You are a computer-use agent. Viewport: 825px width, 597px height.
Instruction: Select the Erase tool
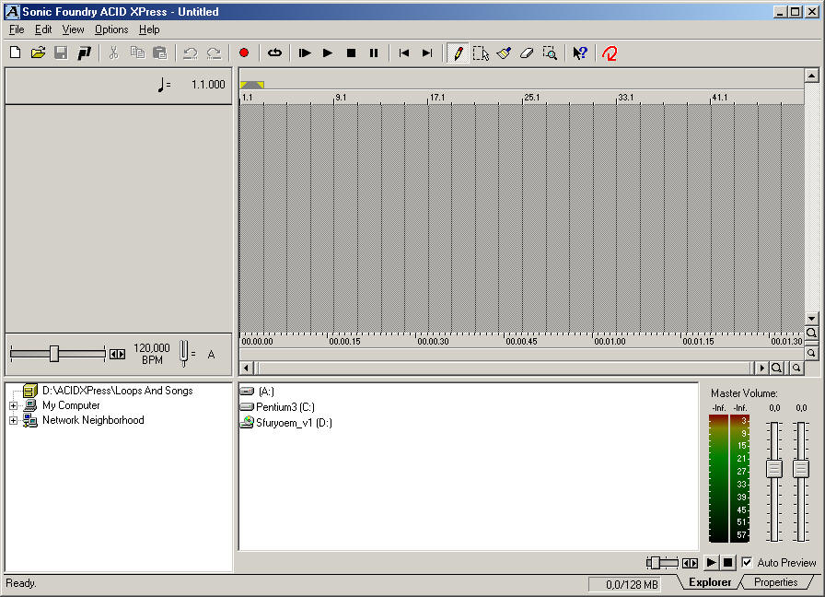pyautogui.click(x=527, y=53)
